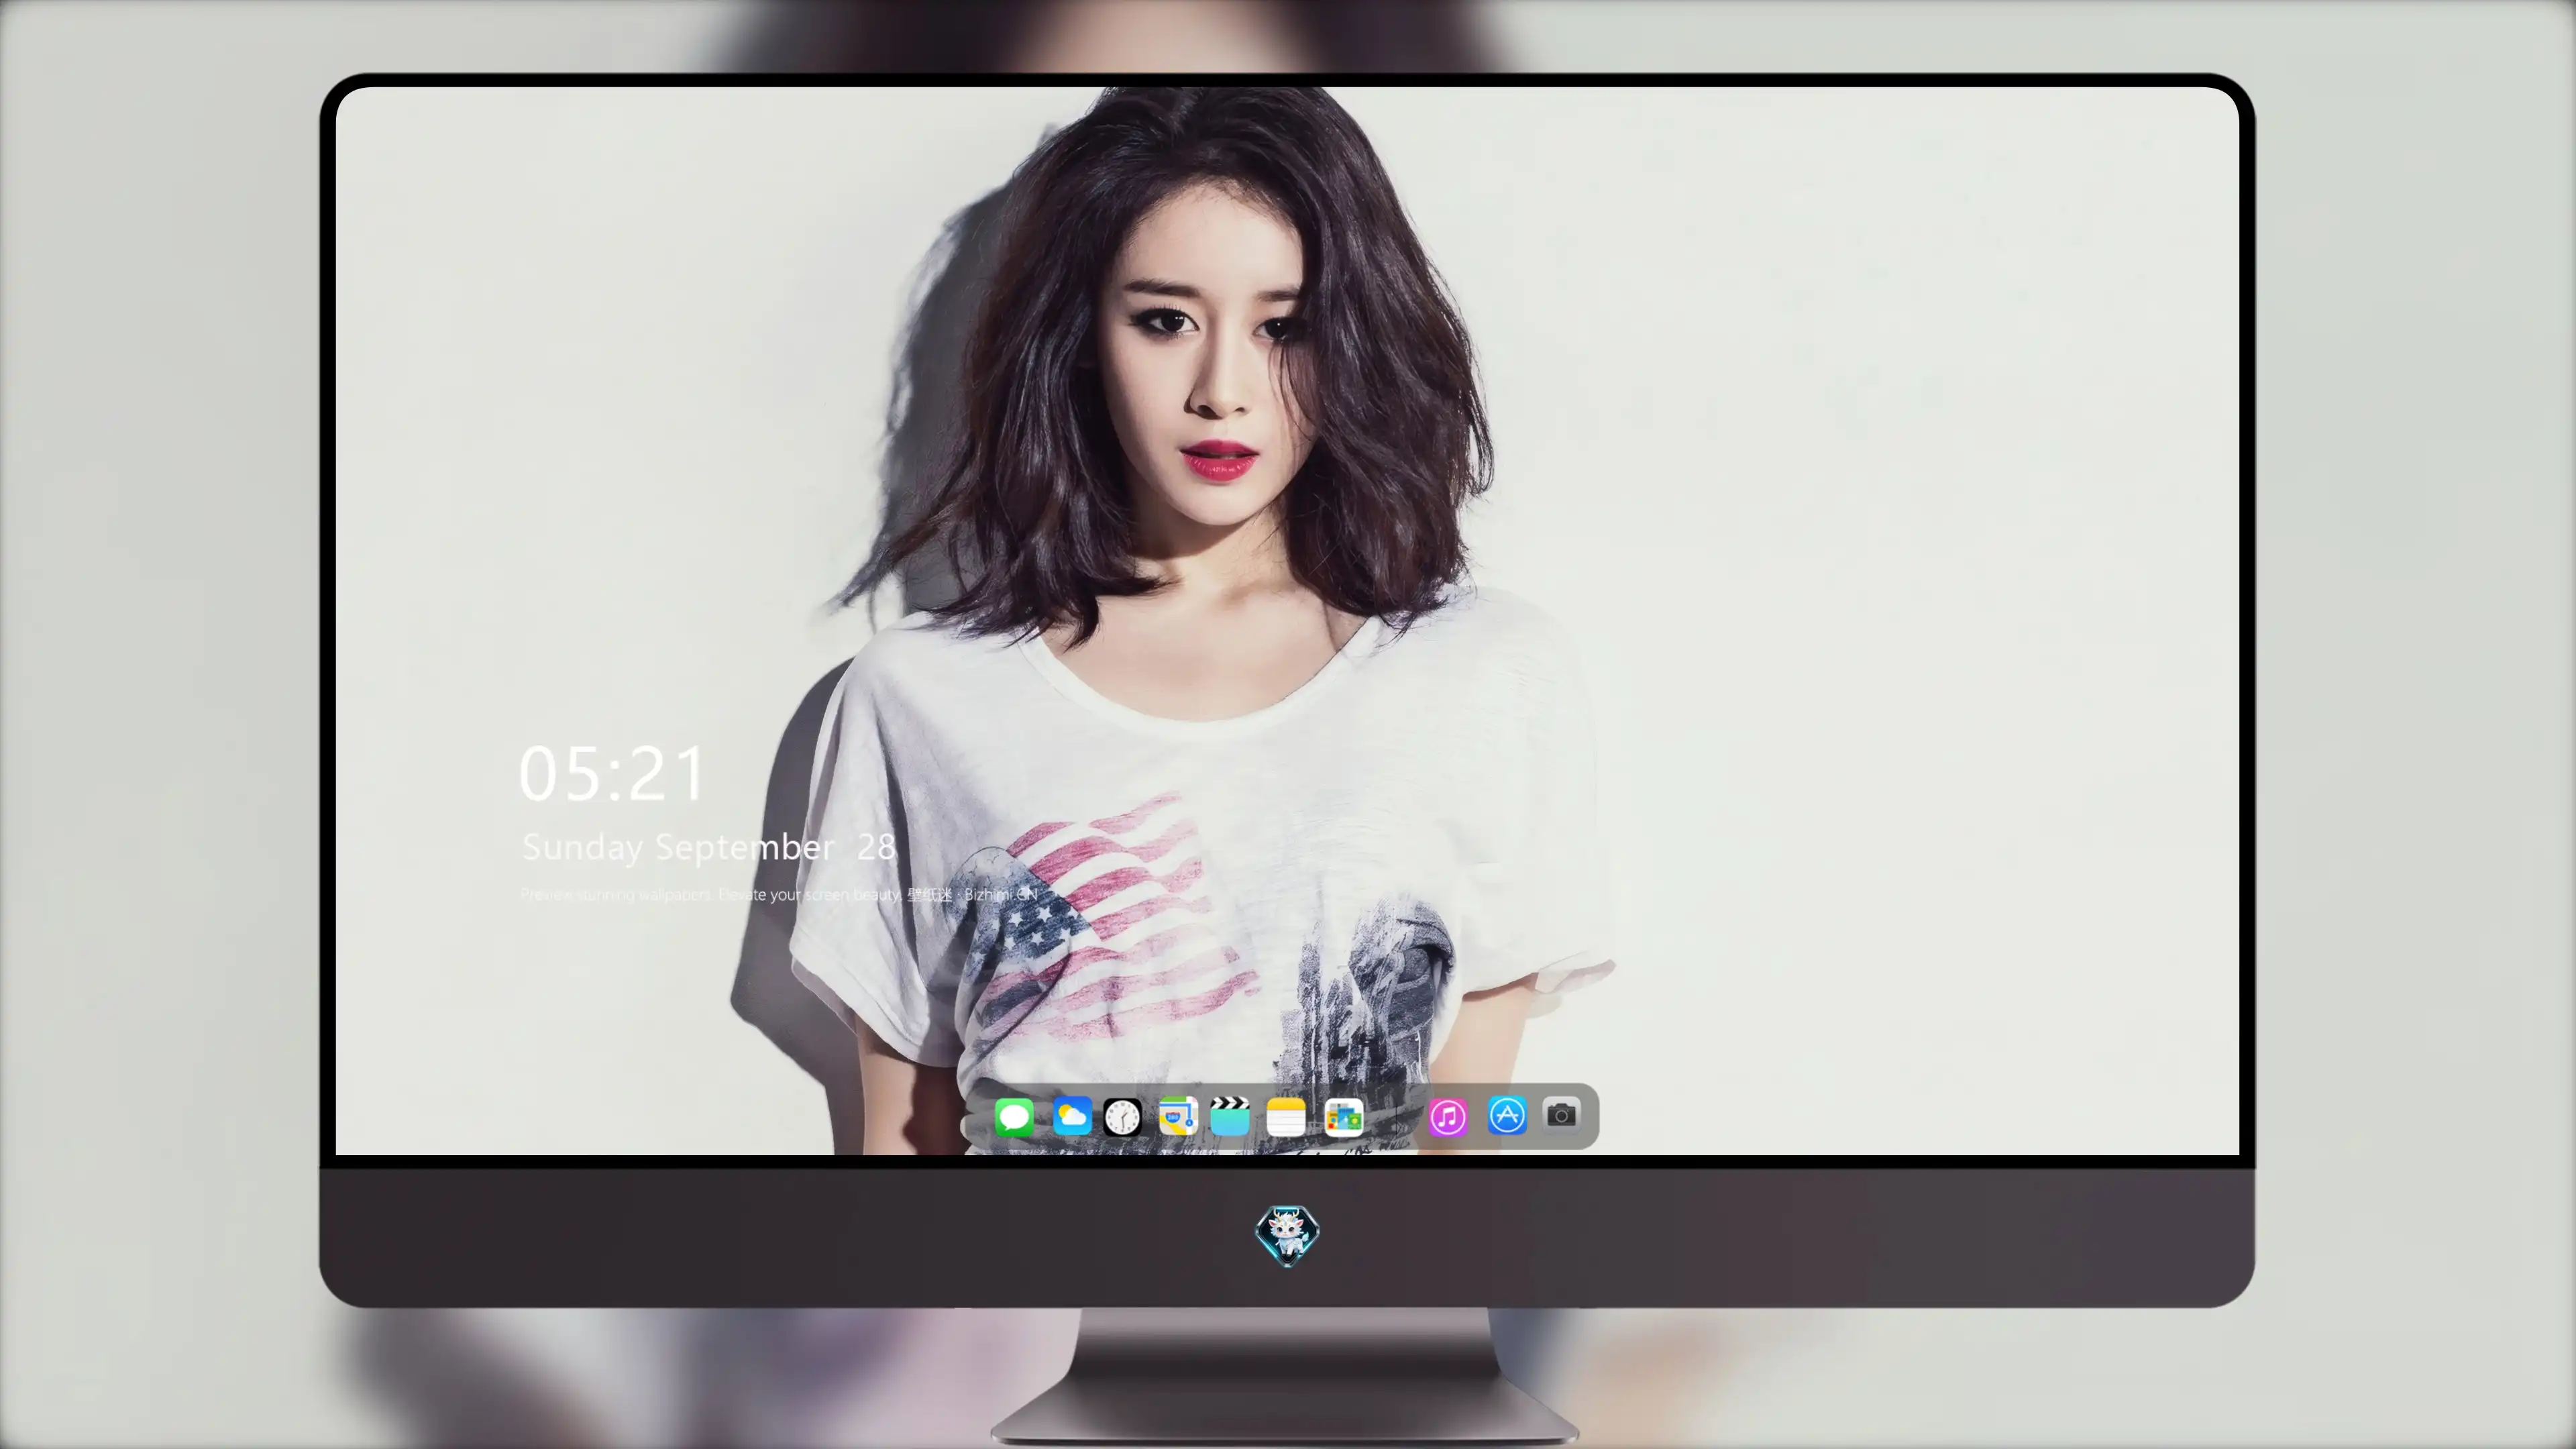Open the yellow Notes app in the dock

click(x=1286, y=1116)
